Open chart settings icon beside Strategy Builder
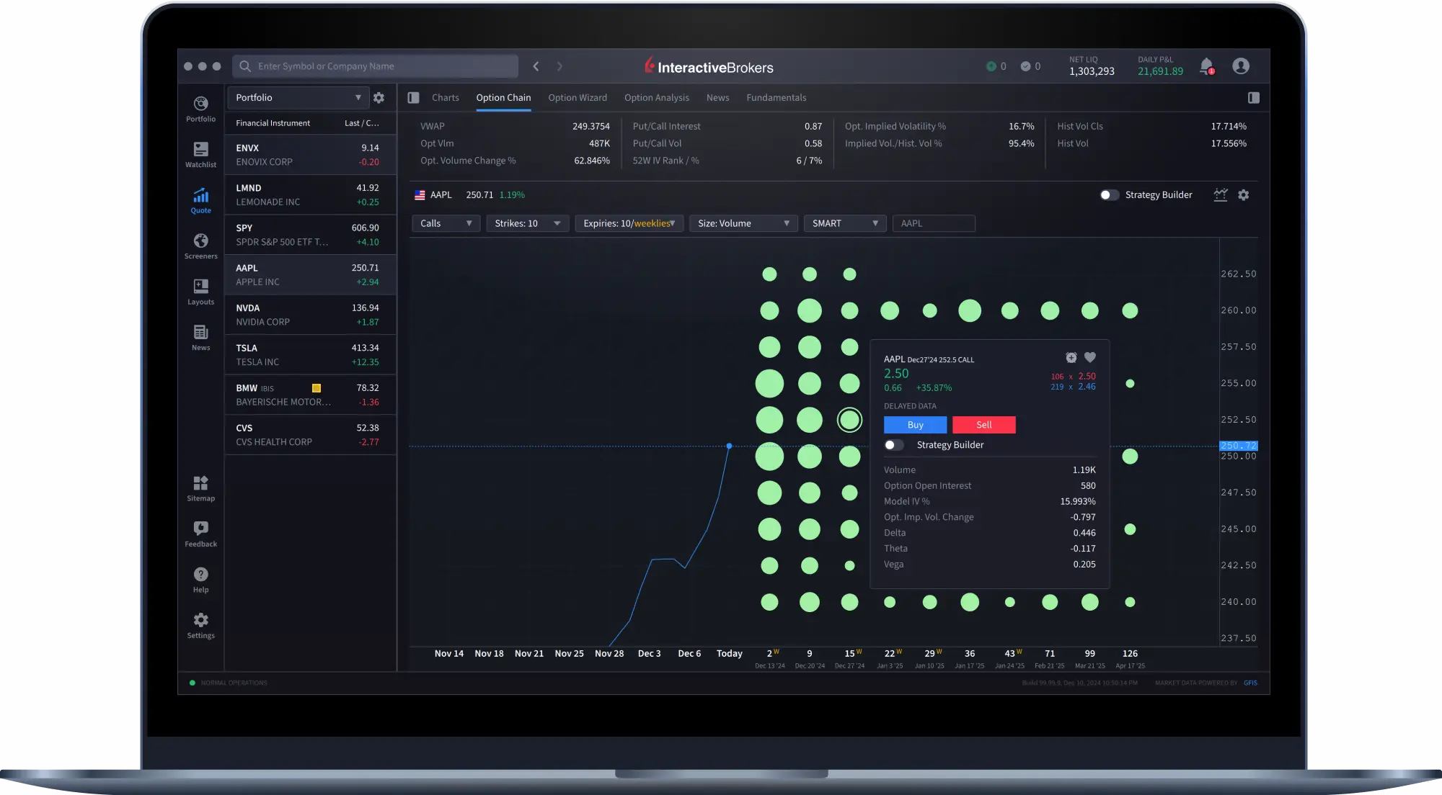This screenshot has height=795, width=1442. point(1243,195)
